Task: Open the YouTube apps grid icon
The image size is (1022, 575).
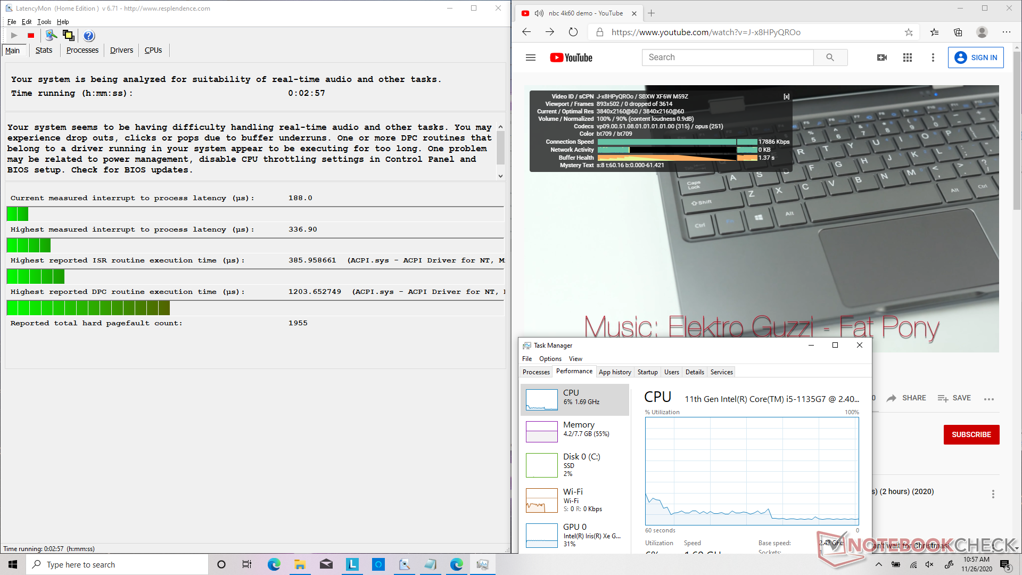Action: tap(908, 57)
